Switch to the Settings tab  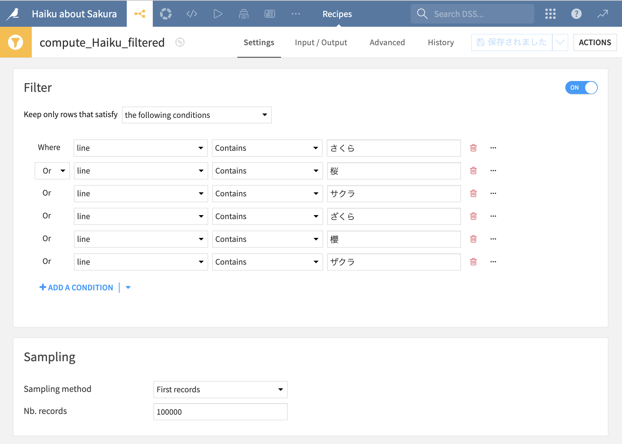(x=259, y=42)
